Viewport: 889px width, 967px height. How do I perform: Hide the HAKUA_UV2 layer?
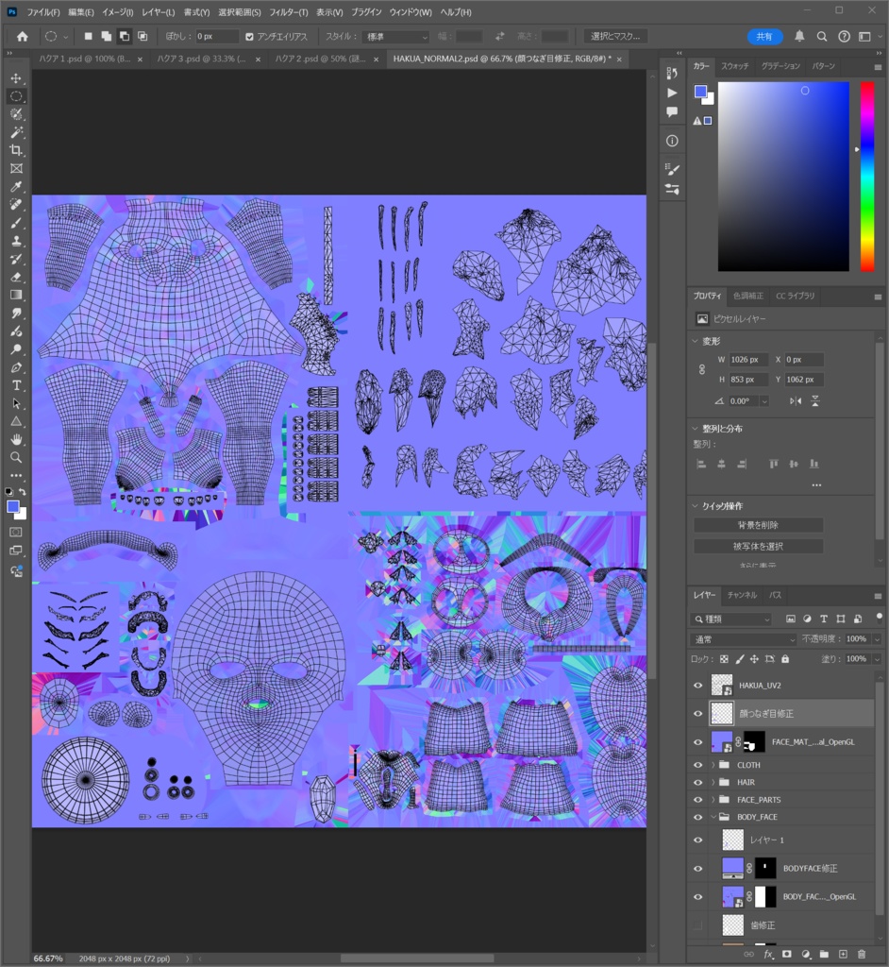[x=698, y=685]
